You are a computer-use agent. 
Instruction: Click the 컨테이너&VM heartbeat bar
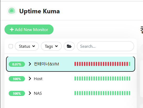(x=102, y=64)
